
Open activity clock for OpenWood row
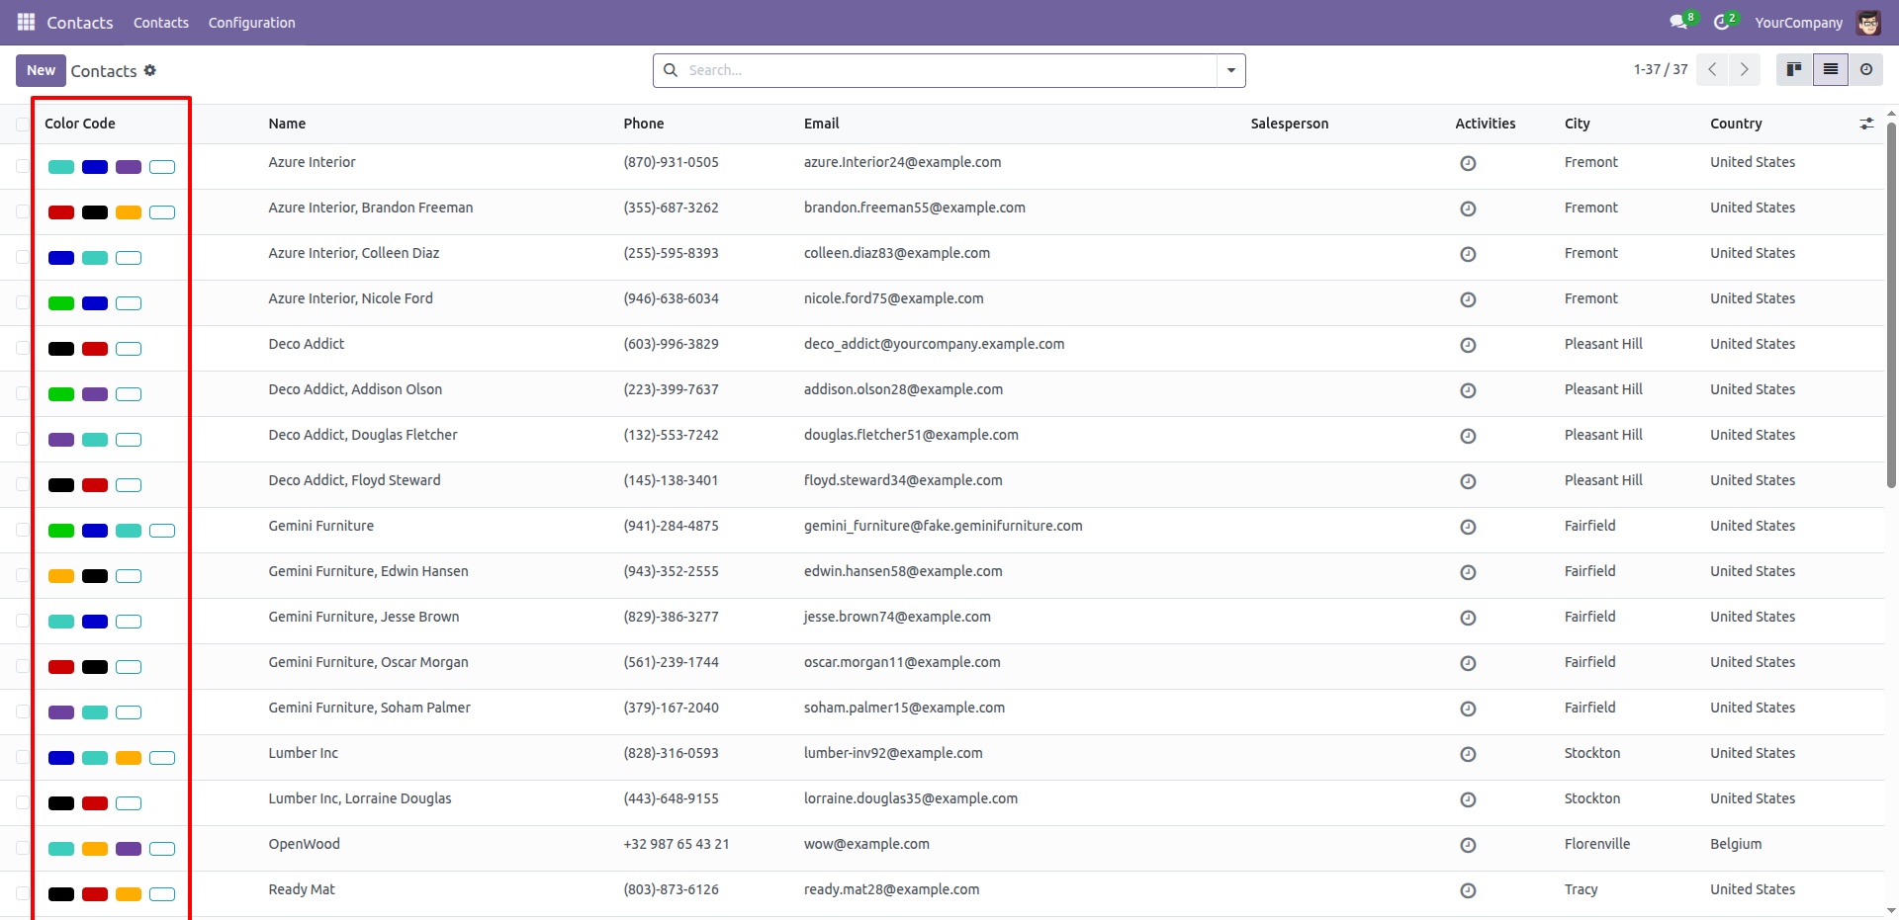1468,845
